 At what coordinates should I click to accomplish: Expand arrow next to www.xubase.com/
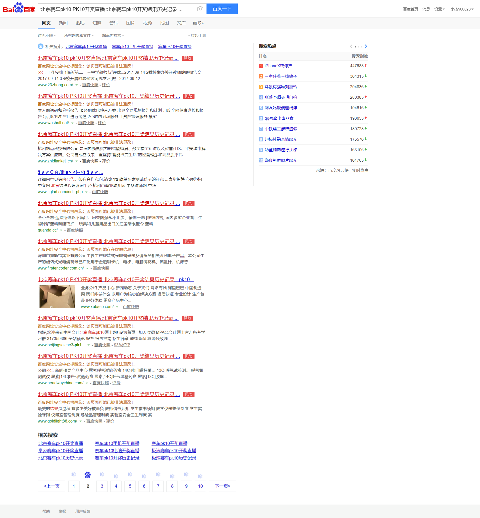coord(117,307)
